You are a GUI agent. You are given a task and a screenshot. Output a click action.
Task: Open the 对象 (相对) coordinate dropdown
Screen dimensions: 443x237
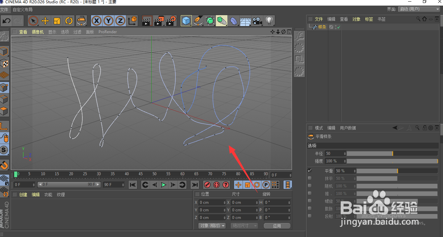pos(212,226)
